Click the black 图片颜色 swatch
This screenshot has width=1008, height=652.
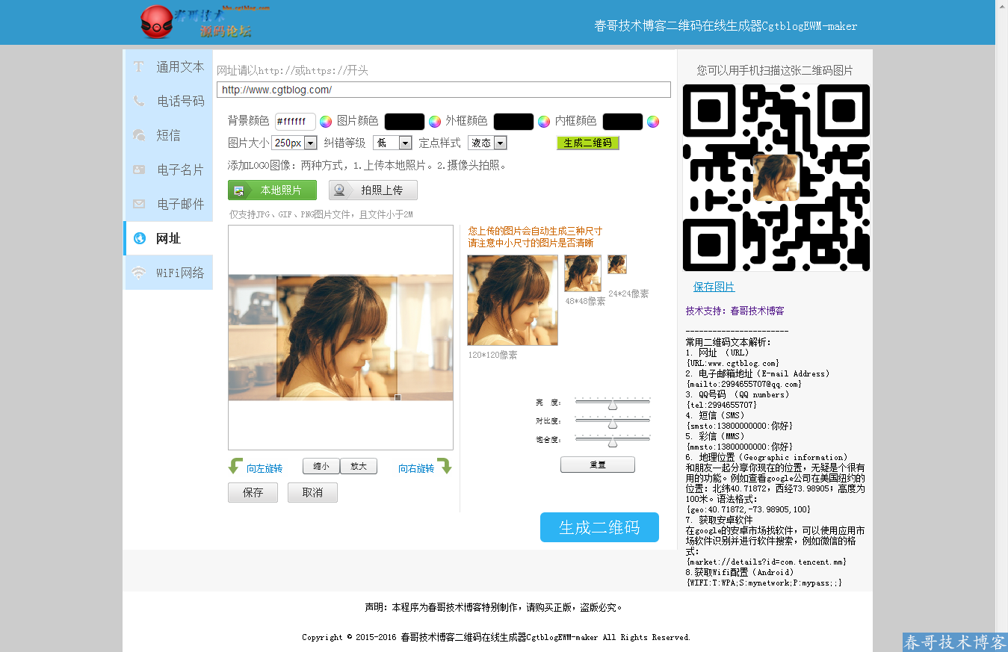pyautogui.click(x=404, y=122)
